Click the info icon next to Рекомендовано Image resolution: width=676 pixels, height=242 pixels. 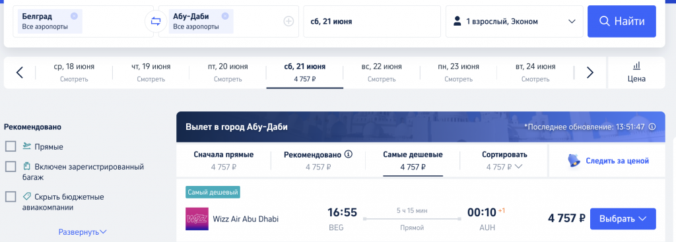click(349, 154)
